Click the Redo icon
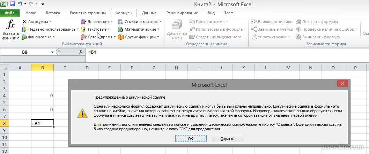This screenshot has width=369, height=154. tap(31, 4)
